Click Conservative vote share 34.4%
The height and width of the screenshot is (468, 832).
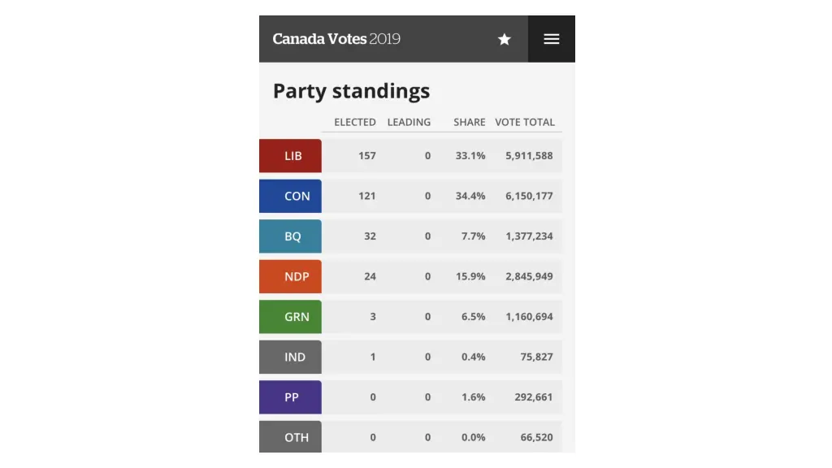(x=470, y=196)
